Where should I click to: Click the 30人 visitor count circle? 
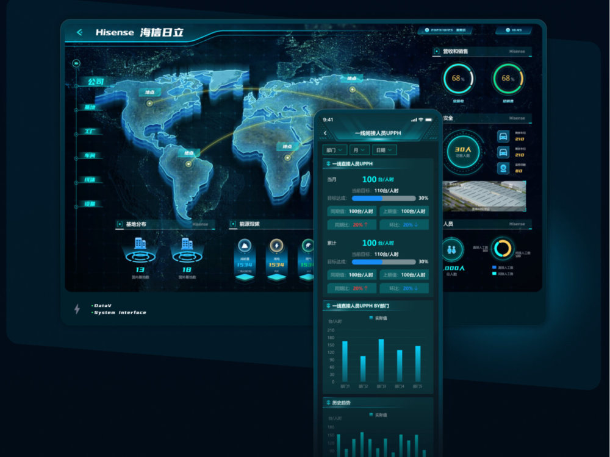pyautogui.click(x=462, y=152)
